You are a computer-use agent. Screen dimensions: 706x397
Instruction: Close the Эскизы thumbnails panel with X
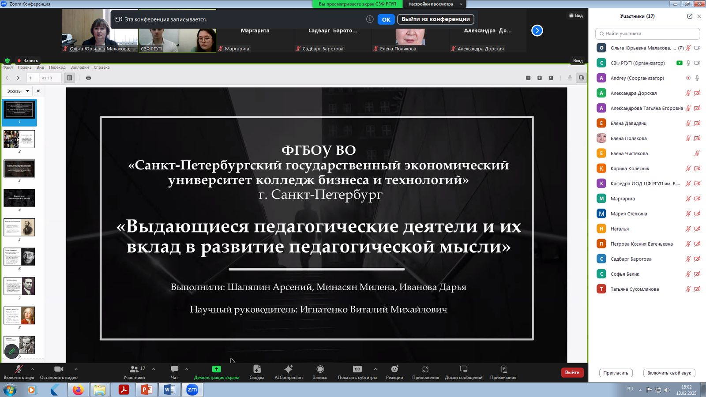click(38, 91)
